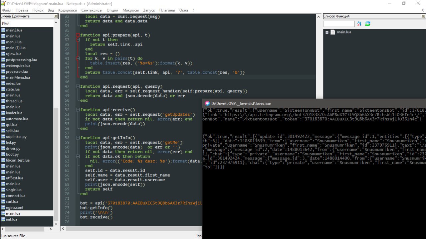The width and height of the screenshot is (426, 239).
Task: Open the ? help menu
Action: click(x=193, y=10)
